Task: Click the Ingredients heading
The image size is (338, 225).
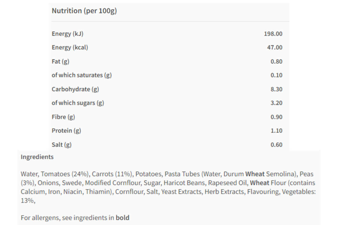Action: coord(37,157)
